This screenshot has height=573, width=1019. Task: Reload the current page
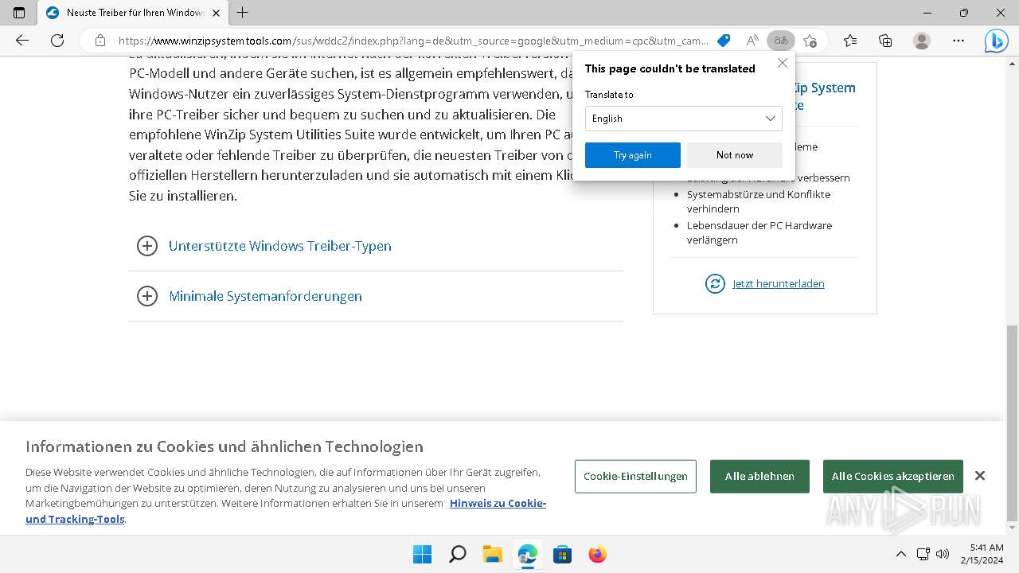57,41
